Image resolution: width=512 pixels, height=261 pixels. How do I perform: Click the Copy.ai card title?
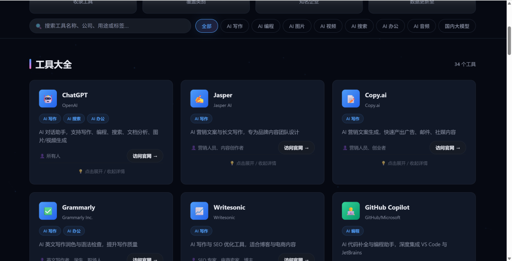pyautogui.click(x=375, y=95)
